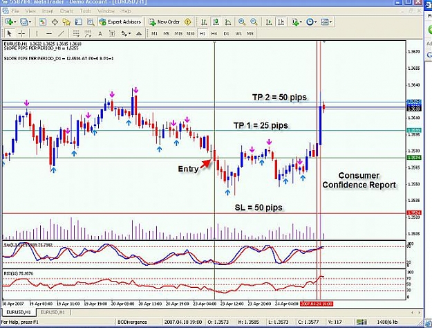Open a New Chart via toolbar icon

(9, 21)
